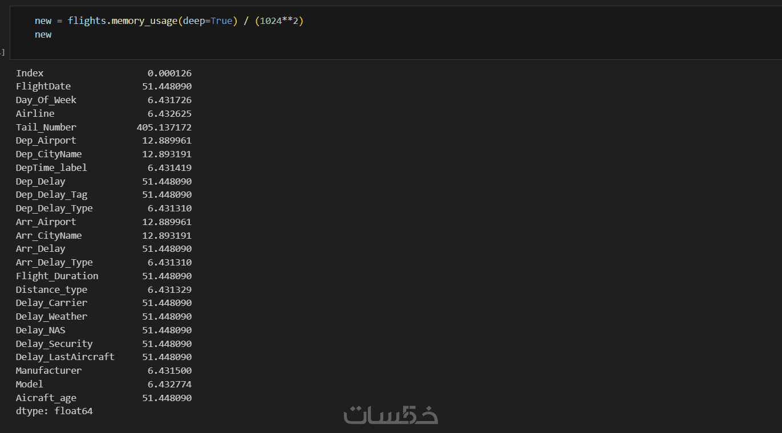Click the deep=True argument

[208, 21]
